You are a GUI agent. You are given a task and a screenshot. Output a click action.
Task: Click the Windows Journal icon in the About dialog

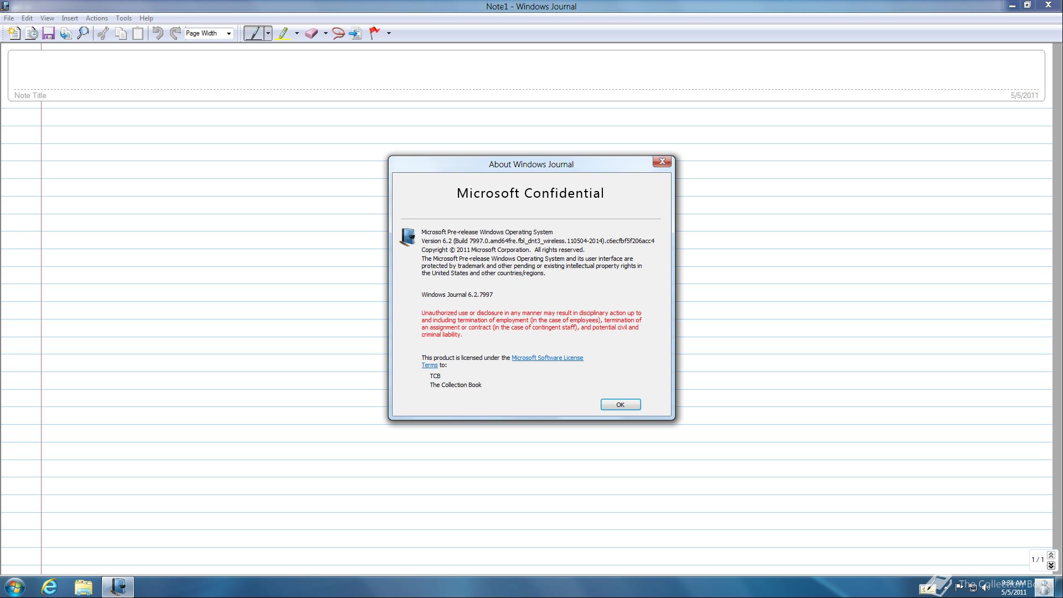(407, 237)
